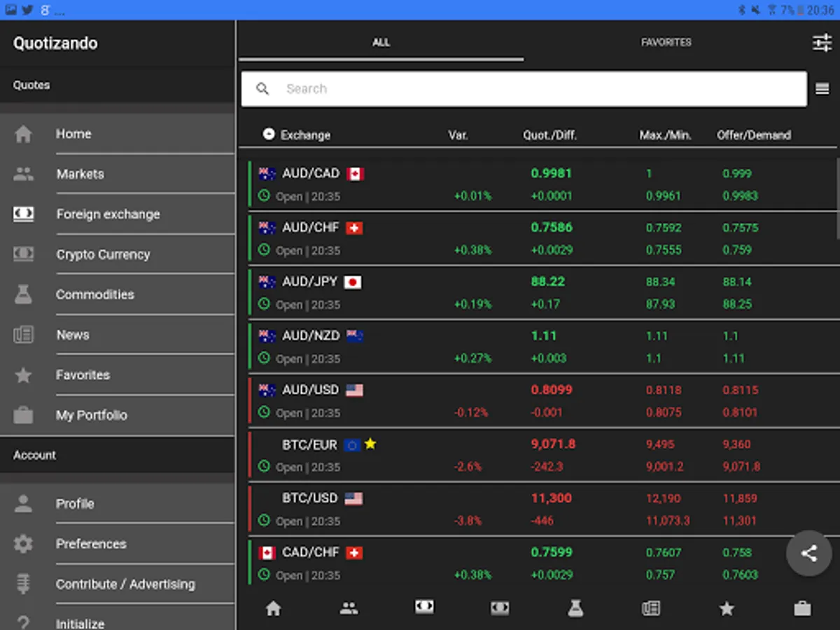The width and height of the screenshot is (840, 630).
Task: Click the sidebar Markets people icon
Action: [23, 174]
